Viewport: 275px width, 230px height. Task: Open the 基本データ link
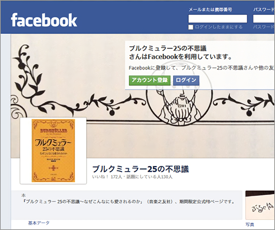(39, 223)
